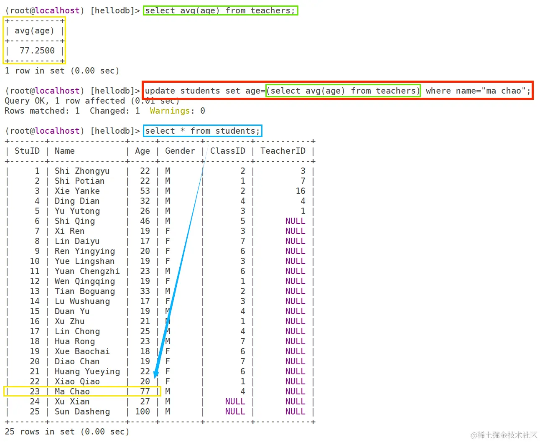540x442 pixels.
Task: Click 'update students set age=' command text
Action: [205, 91]
